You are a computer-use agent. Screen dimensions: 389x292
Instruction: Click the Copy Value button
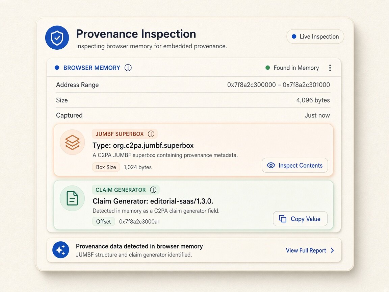pyautogui.click(x=300, y=219)
